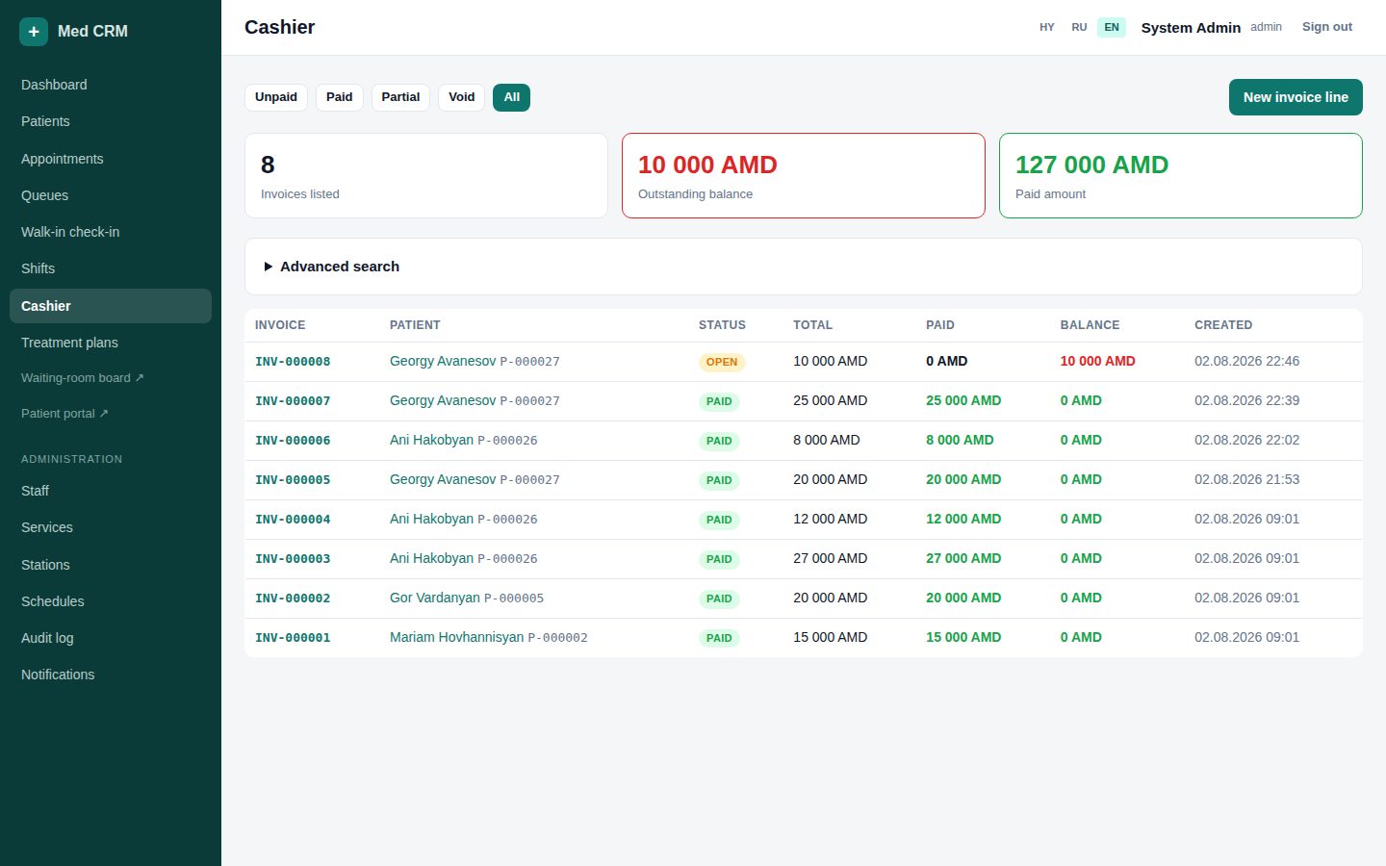Viewport: 1386px width, 866px height.
Task: Open Dashboard in sidebar
Action: [x=111, y=85]
